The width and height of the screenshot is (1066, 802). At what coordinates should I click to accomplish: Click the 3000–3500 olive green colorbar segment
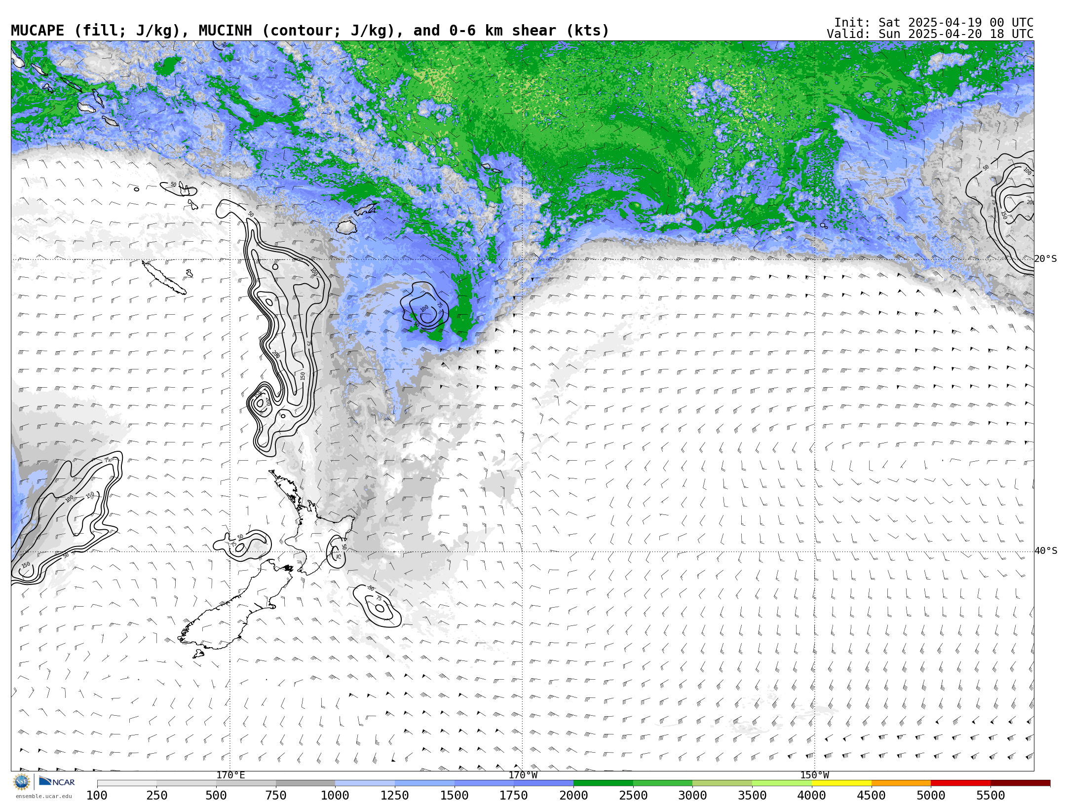(723, 783)
